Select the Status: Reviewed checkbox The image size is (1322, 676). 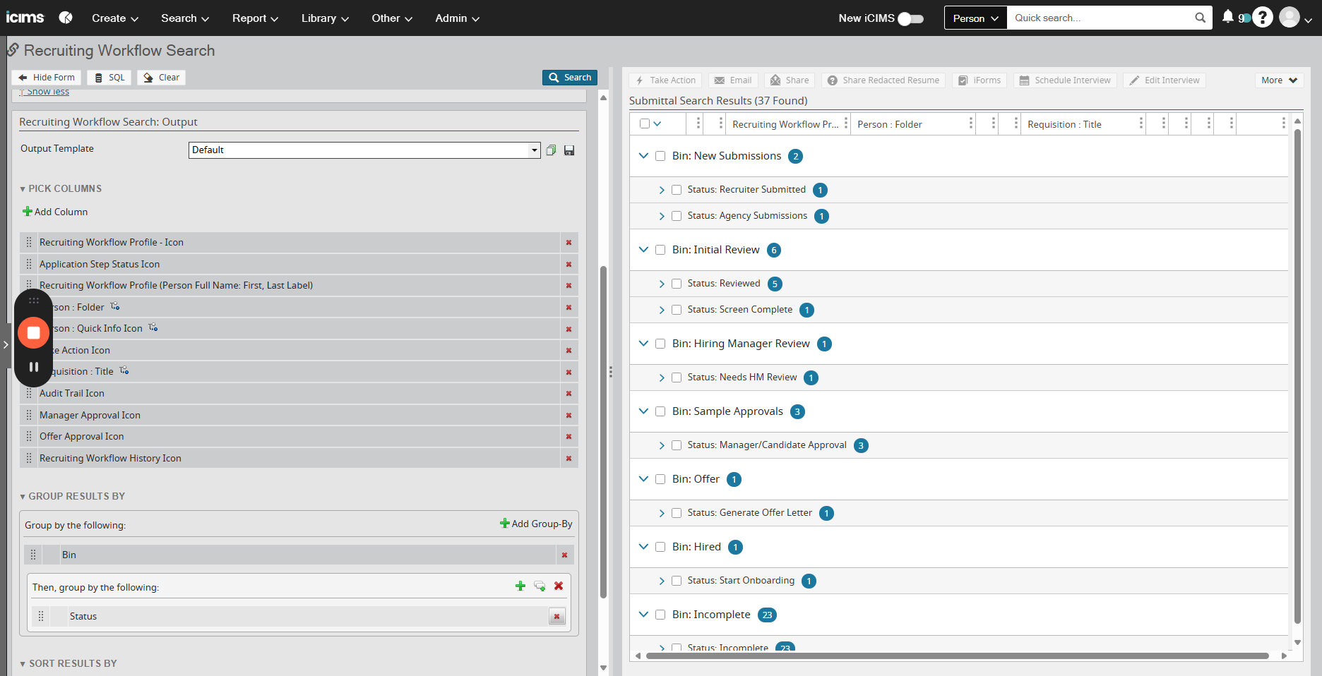[677, 284]
